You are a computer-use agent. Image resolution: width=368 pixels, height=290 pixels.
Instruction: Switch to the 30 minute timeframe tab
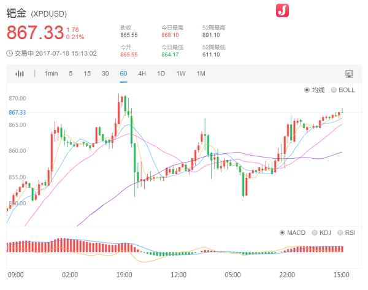(105, 74)
